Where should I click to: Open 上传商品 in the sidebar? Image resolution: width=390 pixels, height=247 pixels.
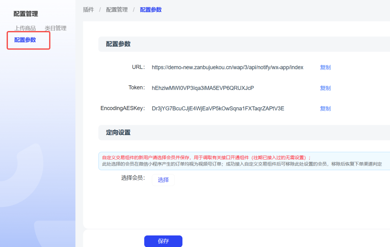click(x=25, y=28)
